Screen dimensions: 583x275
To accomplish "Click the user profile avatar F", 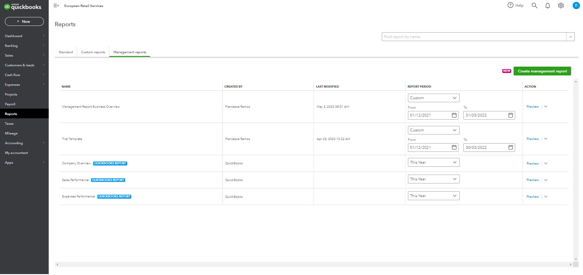I will coord(576,5).
